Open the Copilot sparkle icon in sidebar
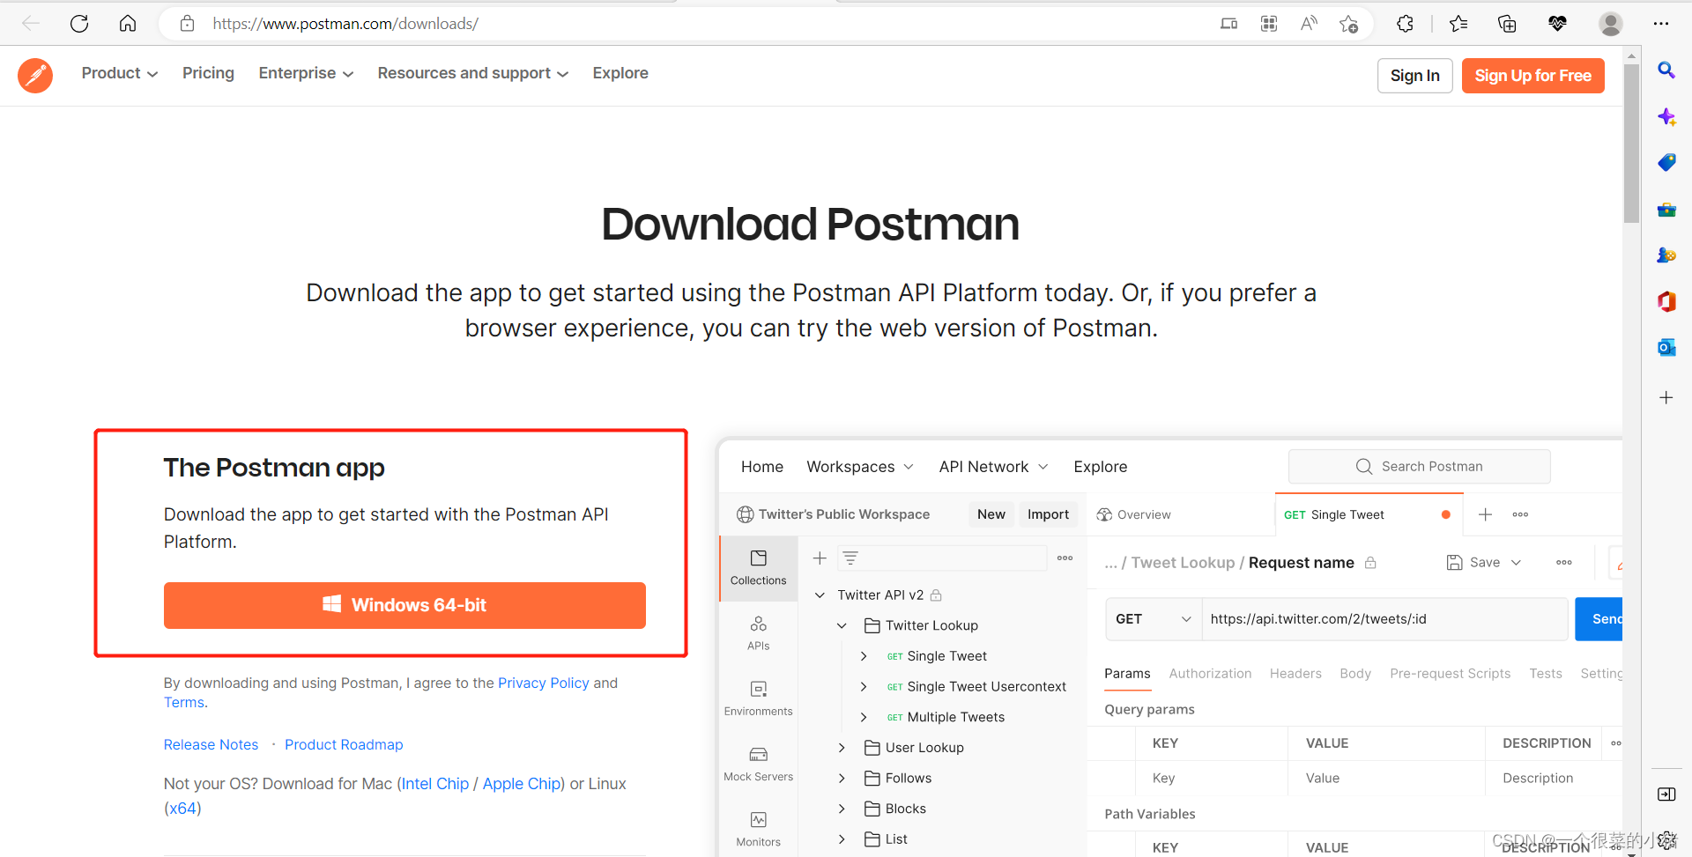The image size is (1692, 857). tap(1666, 116)
